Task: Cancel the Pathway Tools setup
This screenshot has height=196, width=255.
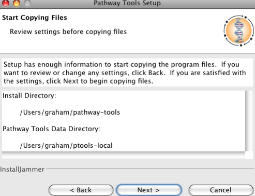Action: (221, 190)
